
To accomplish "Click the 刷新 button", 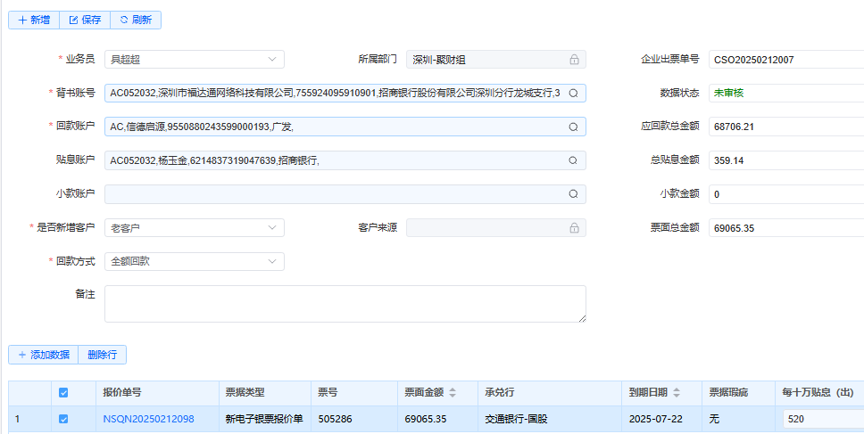I will pyautogui.click(x=136, y=20).
